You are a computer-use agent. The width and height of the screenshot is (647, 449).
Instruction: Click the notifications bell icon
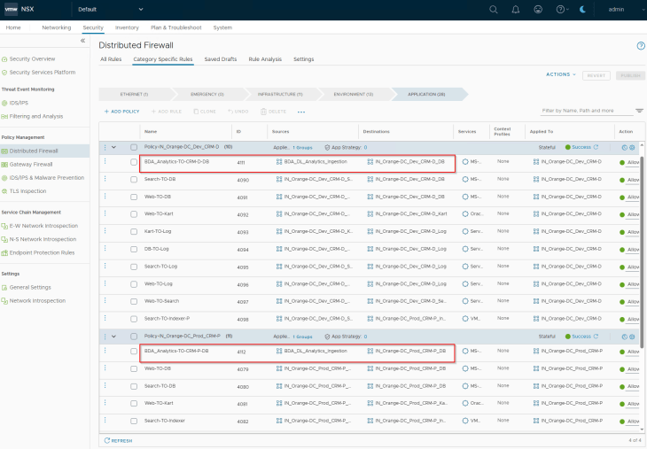point(517,9)
